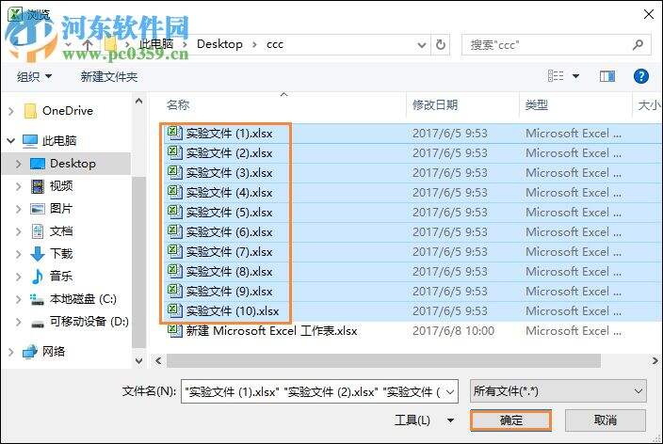
Task: Click the file list scroll right arrow
Action: pos(655,361)
